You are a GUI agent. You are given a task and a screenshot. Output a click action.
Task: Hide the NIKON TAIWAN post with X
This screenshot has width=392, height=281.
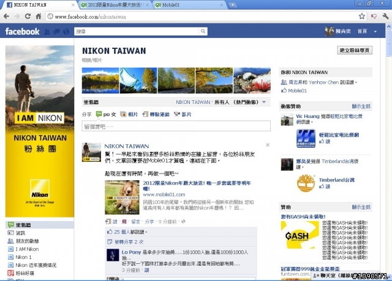(268, 145)
